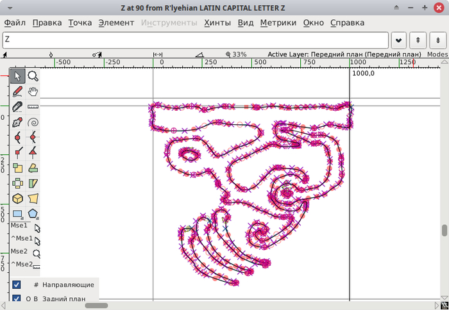Select the Skew selection tool

coord(33,183)
